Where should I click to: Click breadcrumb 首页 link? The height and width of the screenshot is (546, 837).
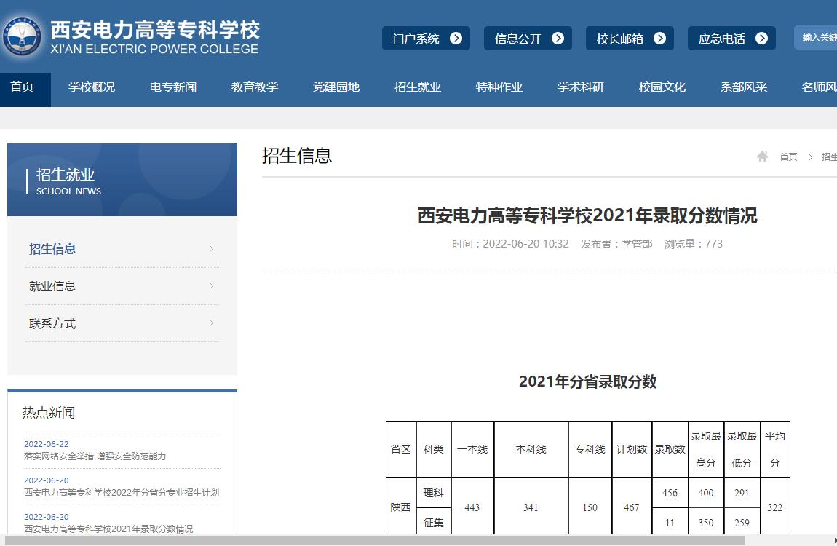788,157
